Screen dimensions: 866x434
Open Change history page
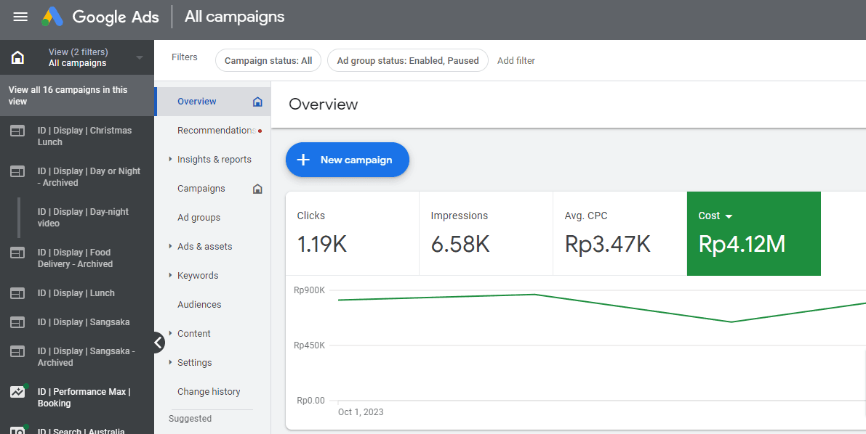[209, 392]
